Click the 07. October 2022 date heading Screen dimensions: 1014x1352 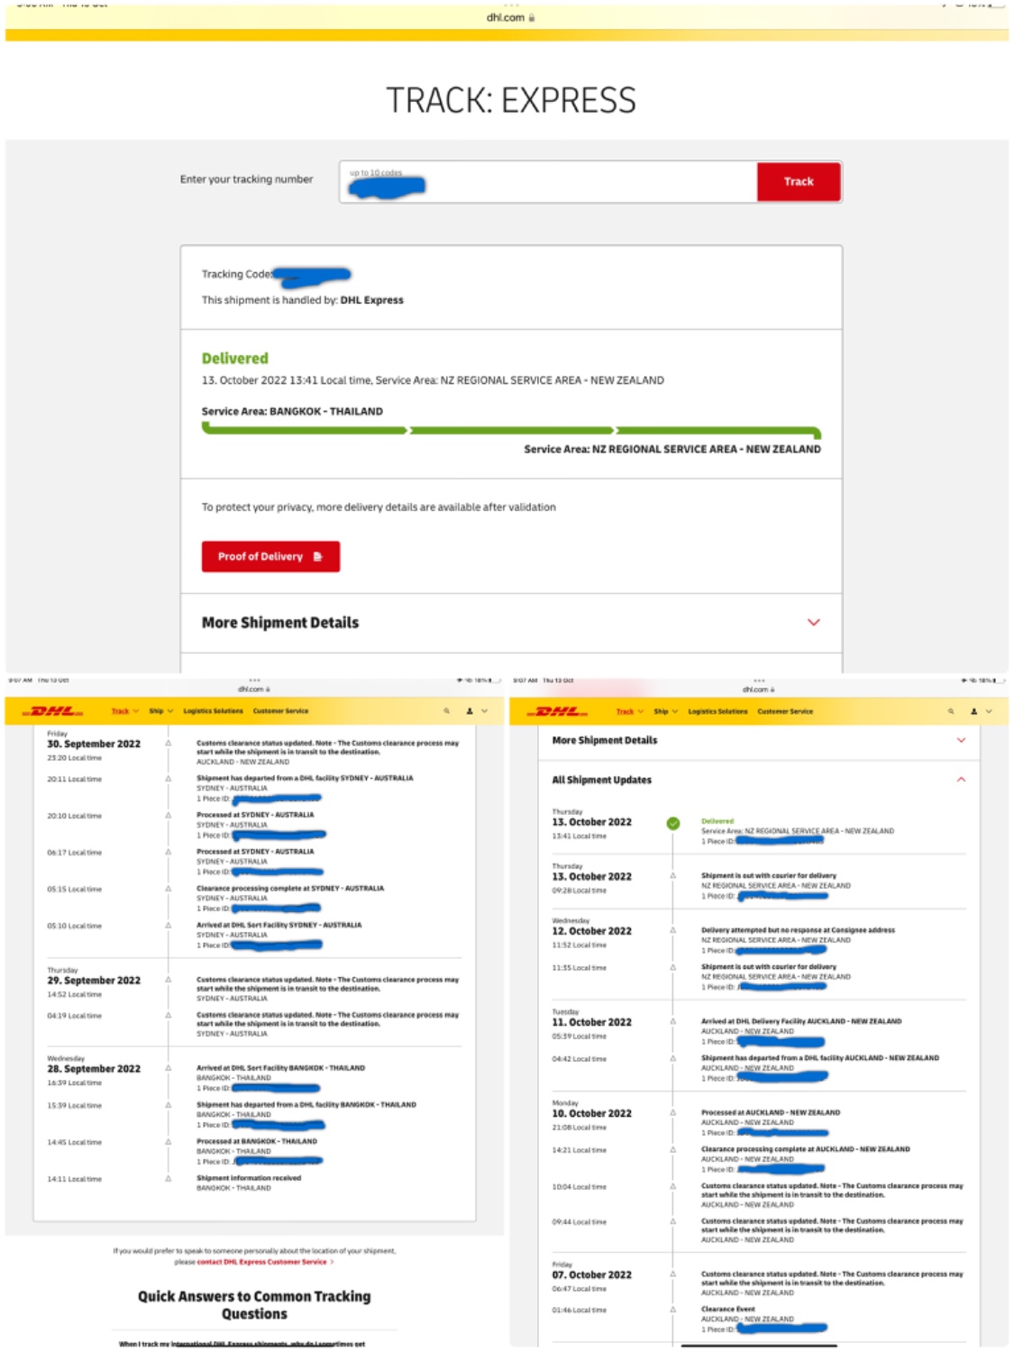[591, 1274]
